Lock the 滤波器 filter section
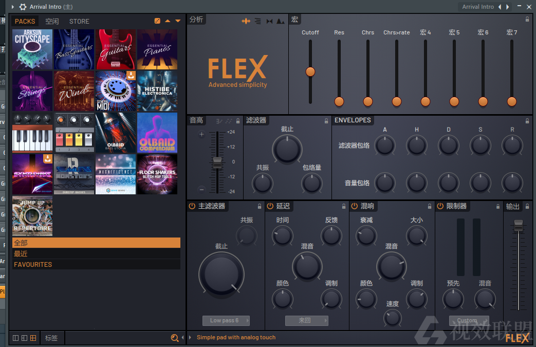Image resolution: width=536 pixels, height=347 pixels. click(x=326, y=121)
